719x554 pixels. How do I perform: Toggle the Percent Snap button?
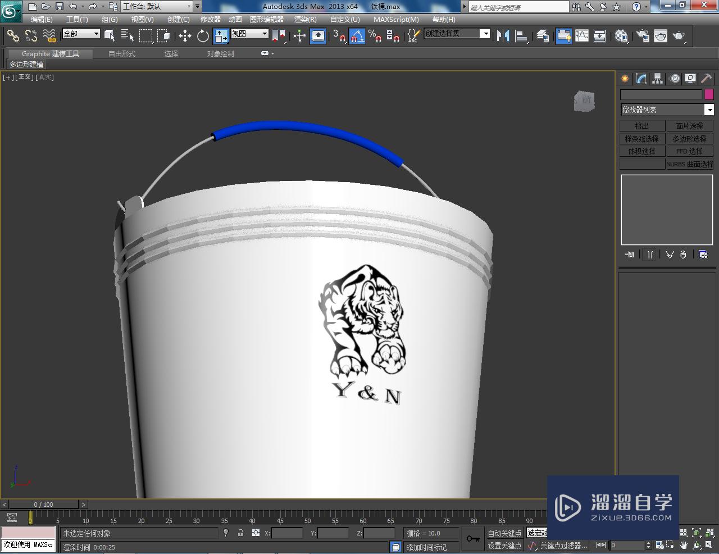click(375, 36)
